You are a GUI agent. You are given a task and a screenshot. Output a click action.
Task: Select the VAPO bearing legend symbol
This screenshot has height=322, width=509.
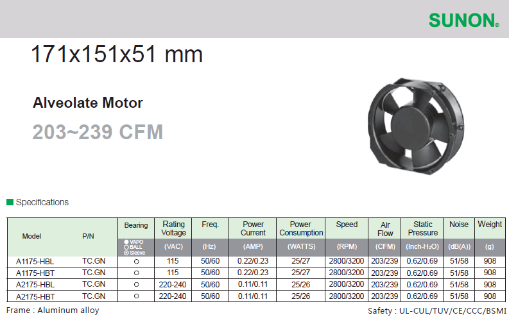pyautogui.click(x=126, y=242)
